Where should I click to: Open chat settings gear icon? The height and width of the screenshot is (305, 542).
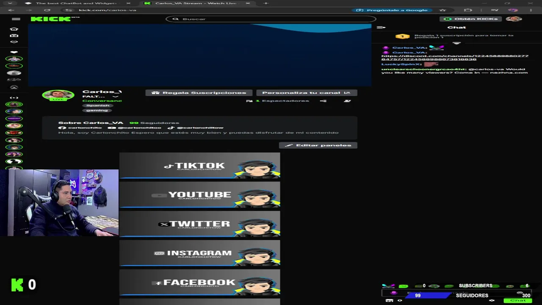(x=492, y=300)
